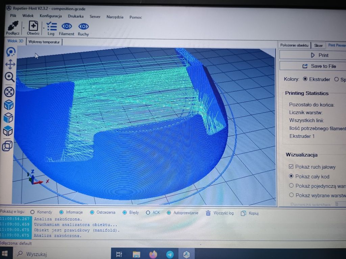346x259 pixels.
Task: Toggle the Informacje log filter
Action: [x=61, y=212]
